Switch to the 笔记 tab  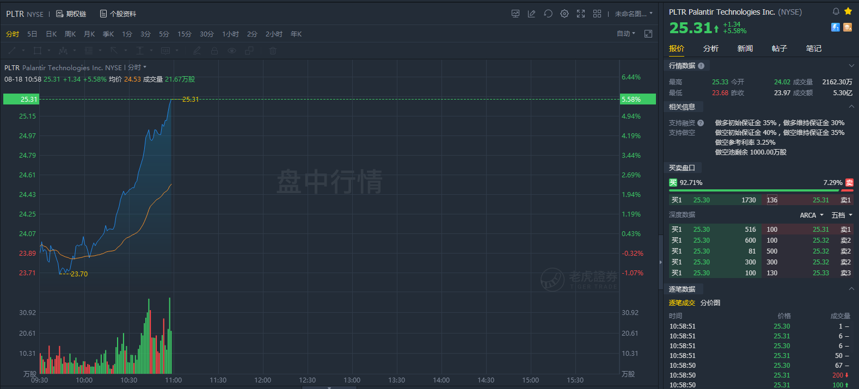814,48
